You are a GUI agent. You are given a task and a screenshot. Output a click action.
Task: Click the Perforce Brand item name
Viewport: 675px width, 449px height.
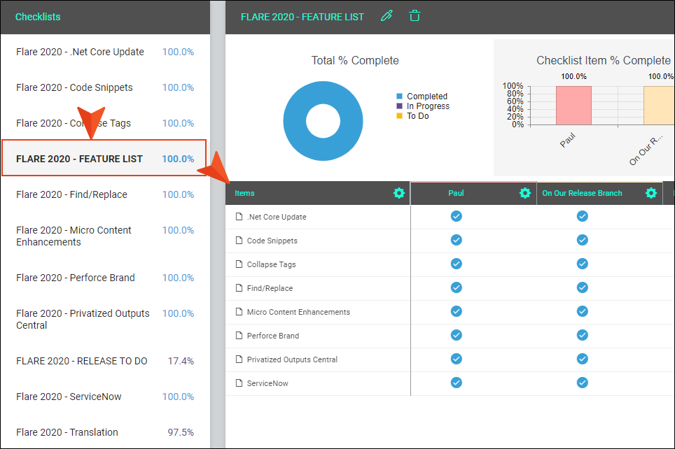click(273, 336)
